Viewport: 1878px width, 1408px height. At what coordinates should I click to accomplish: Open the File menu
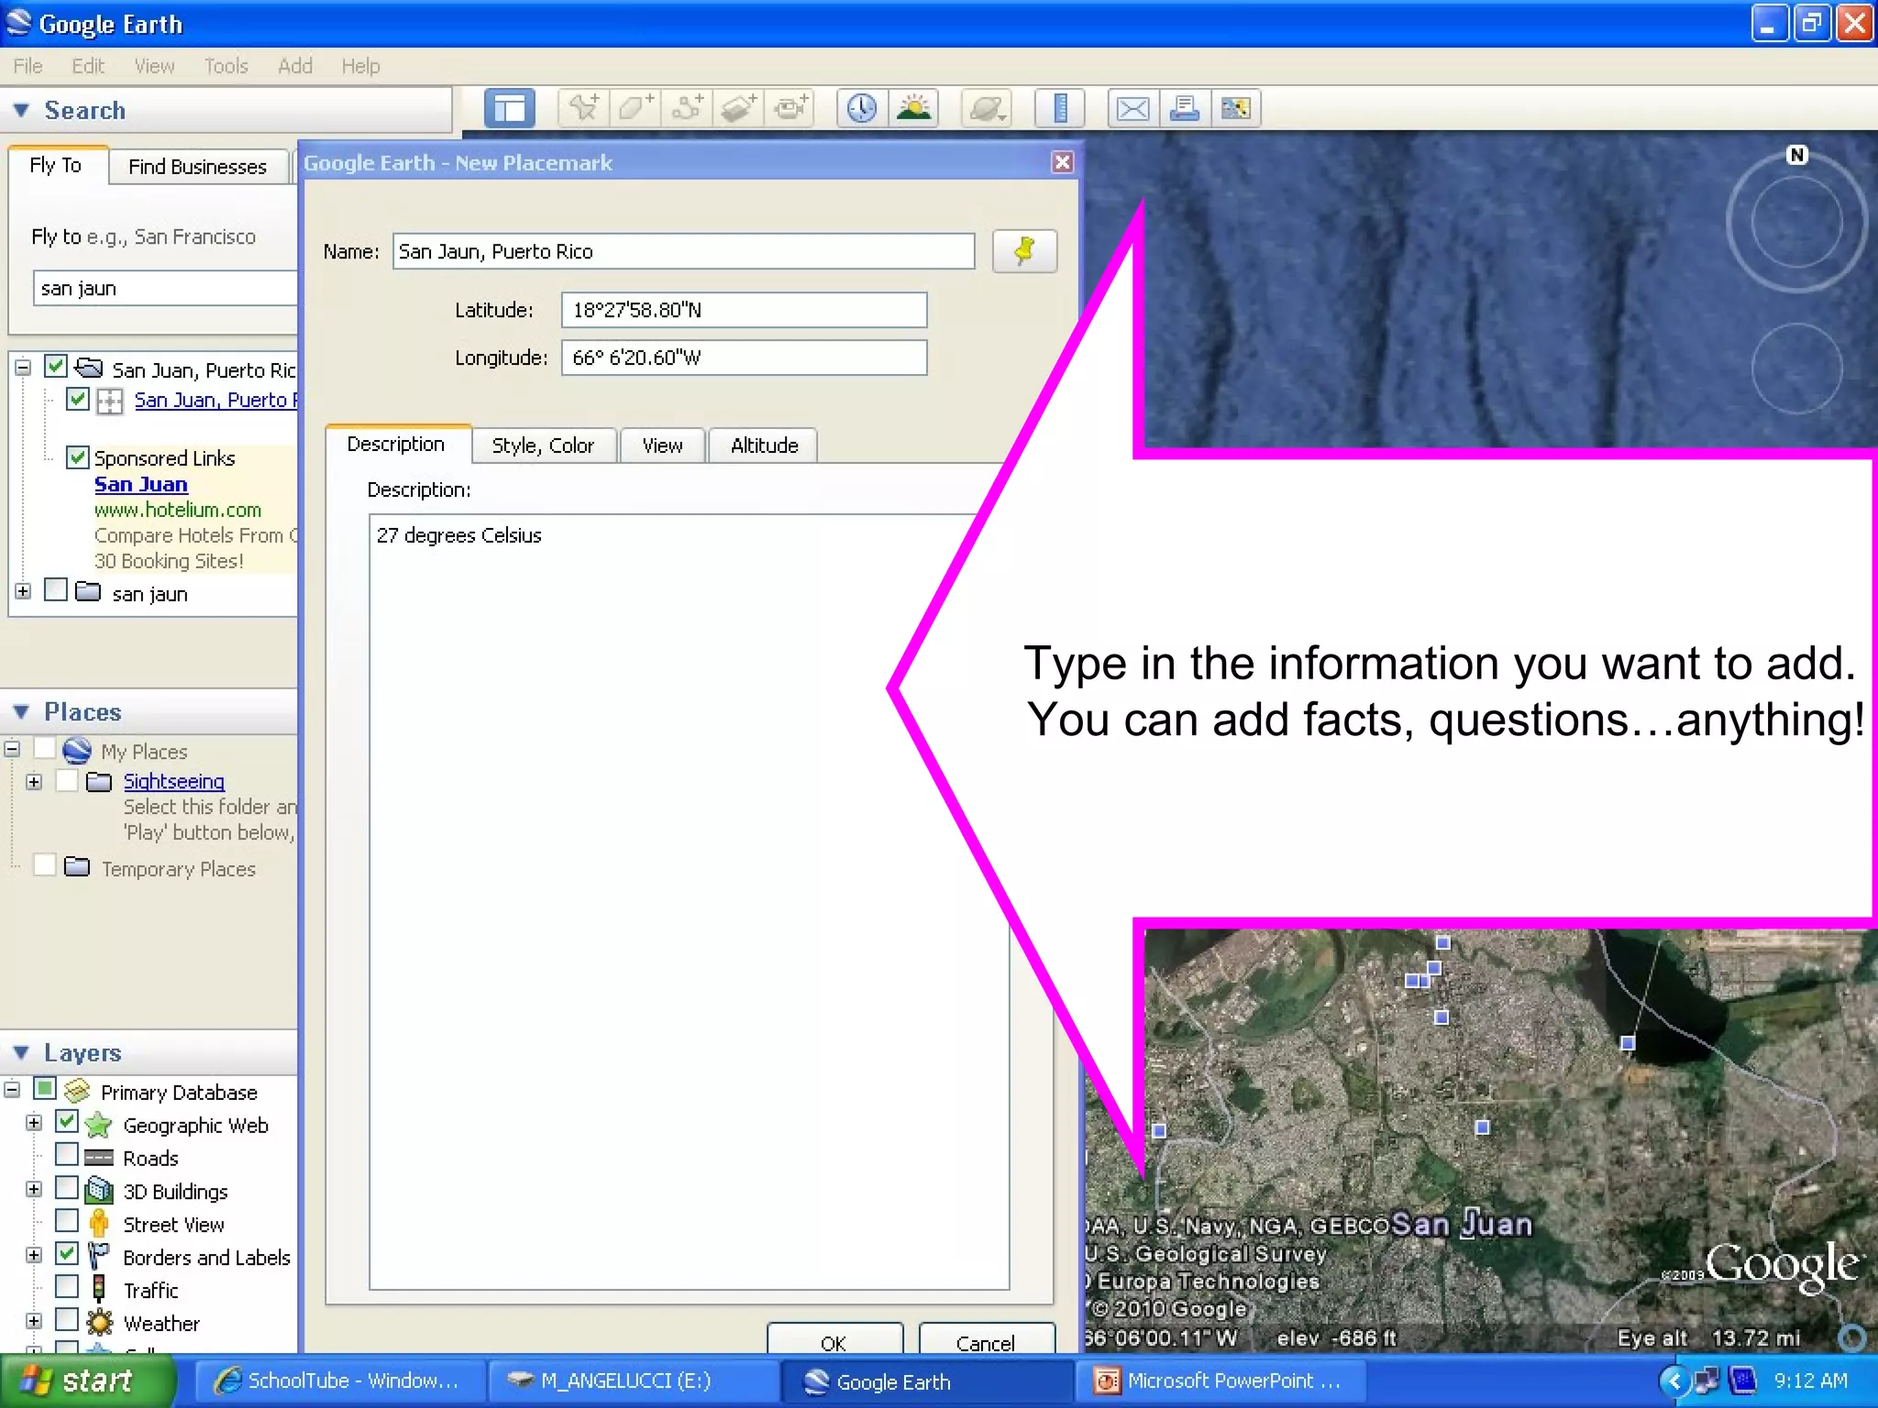28,66
